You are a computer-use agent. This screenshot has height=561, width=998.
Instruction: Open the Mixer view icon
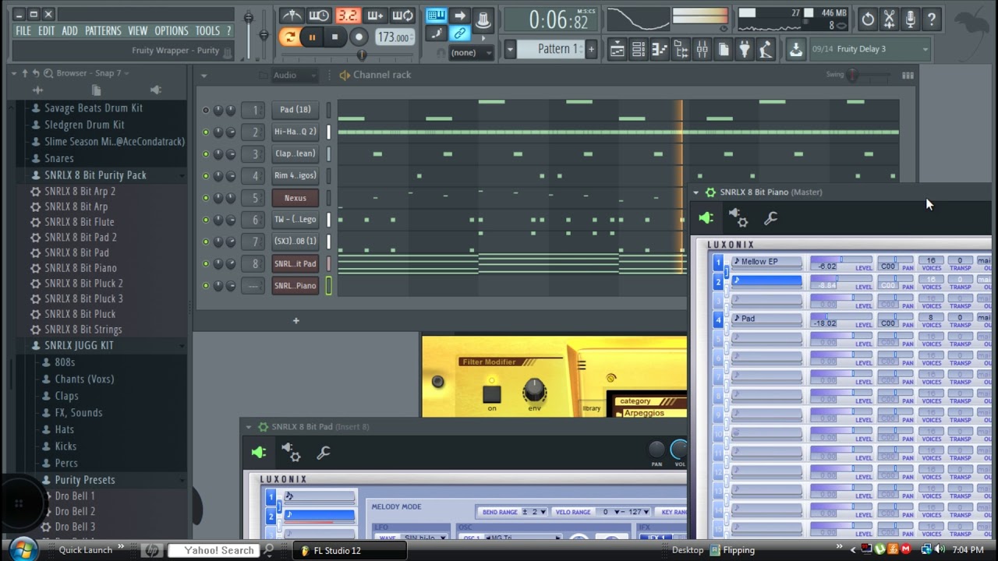click(x=702, y=50)
